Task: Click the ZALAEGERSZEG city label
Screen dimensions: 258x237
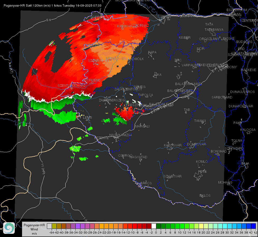Action: click(112, 100)
